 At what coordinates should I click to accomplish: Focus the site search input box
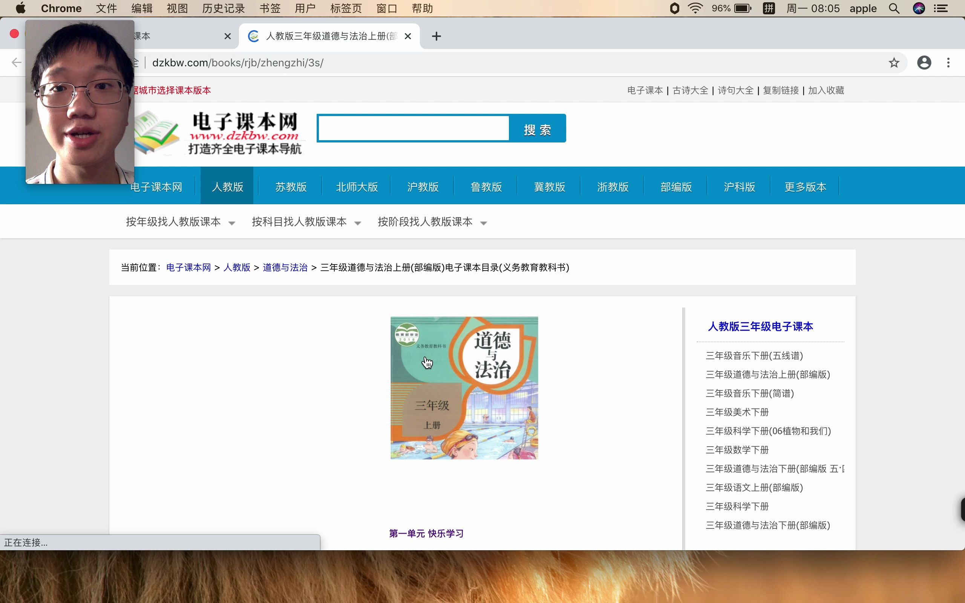(x=414, y=128)
